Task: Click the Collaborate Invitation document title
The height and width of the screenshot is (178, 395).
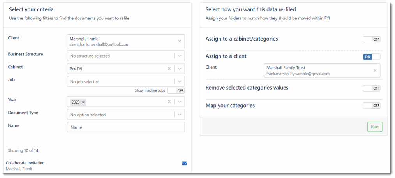Action: tap(25, 163)
